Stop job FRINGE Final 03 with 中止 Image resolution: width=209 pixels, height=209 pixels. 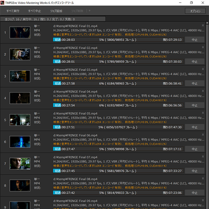(x=195, y=83)
